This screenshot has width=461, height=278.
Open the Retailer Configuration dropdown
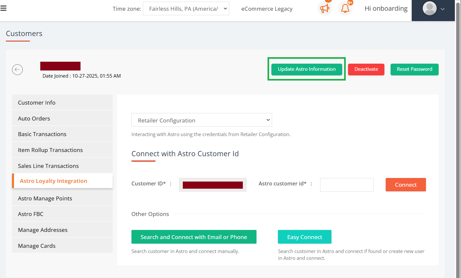(x=202, y=120)
